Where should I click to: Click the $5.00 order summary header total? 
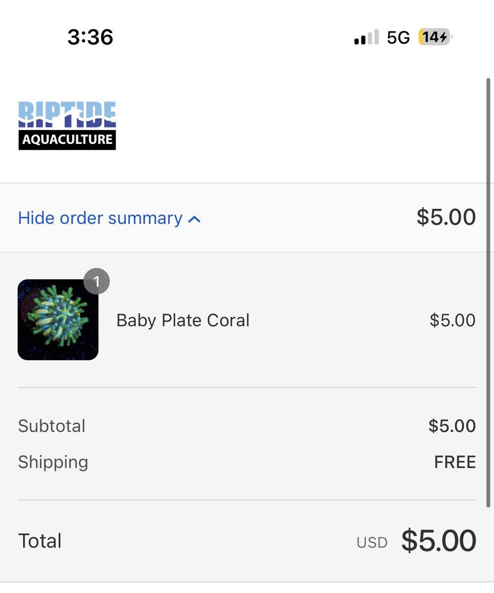pos(446,217)
